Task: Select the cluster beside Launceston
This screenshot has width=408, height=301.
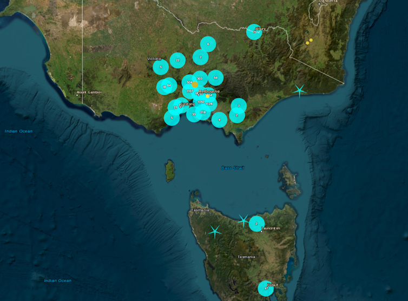Action: point(256,224)
